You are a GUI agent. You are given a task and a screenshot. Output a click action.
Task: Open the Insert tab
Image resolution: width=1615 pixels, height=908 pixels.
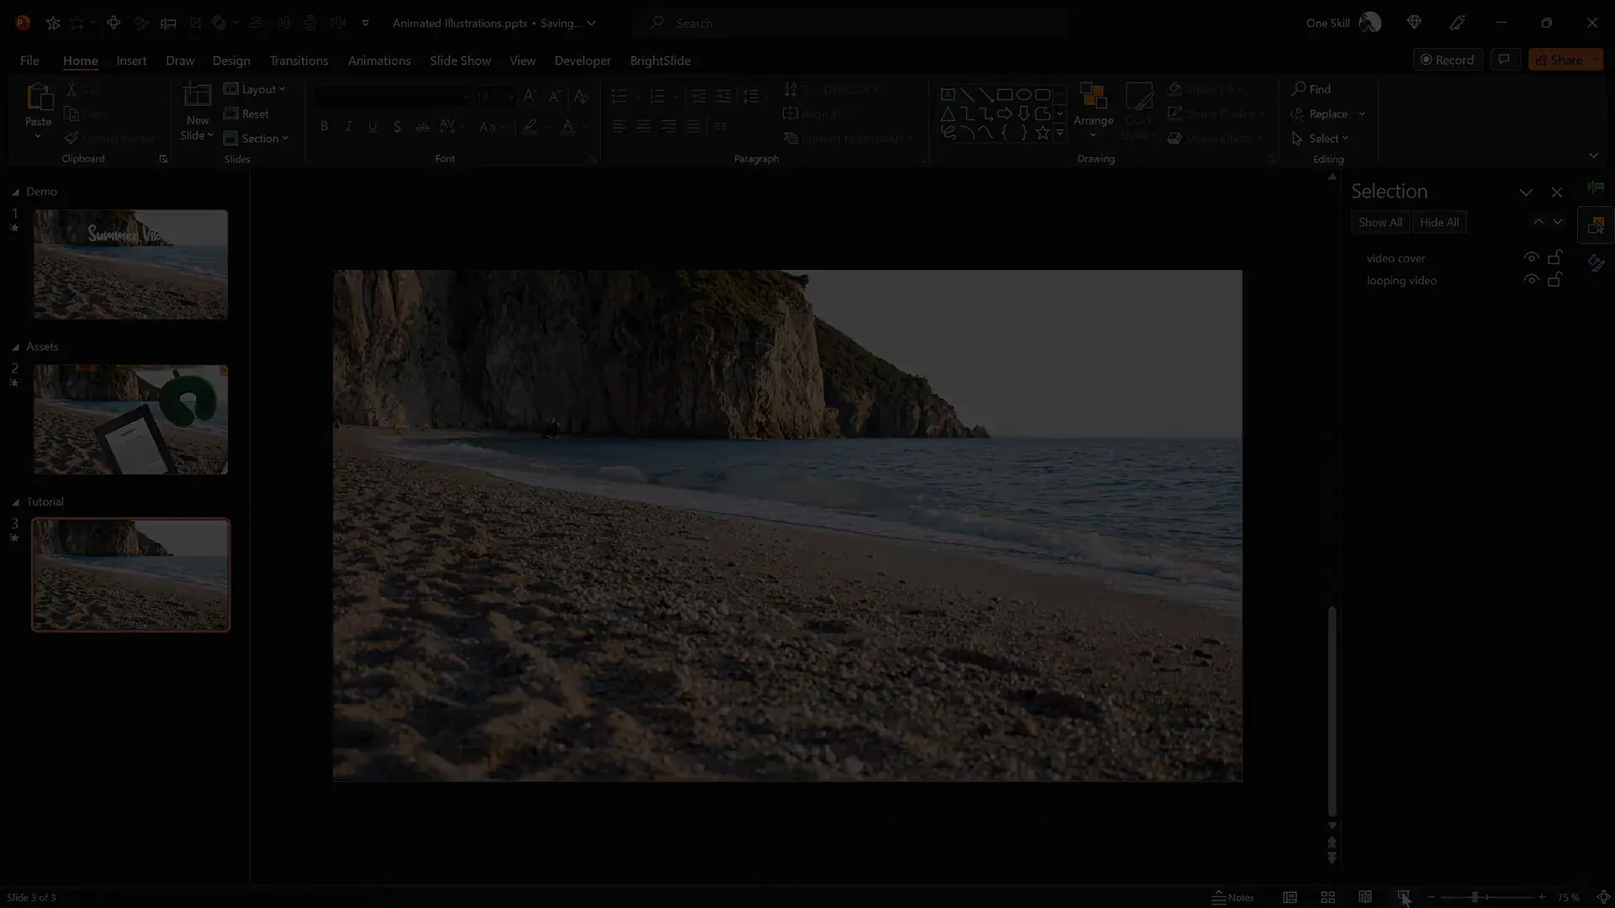pyautogui.click(x=131, y=61)
